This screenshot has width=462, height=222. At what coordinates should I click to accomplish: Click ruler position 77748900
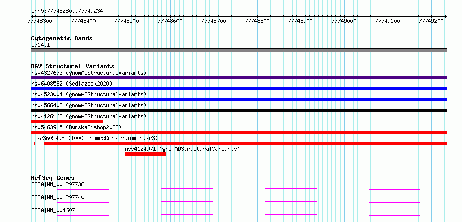300,21
